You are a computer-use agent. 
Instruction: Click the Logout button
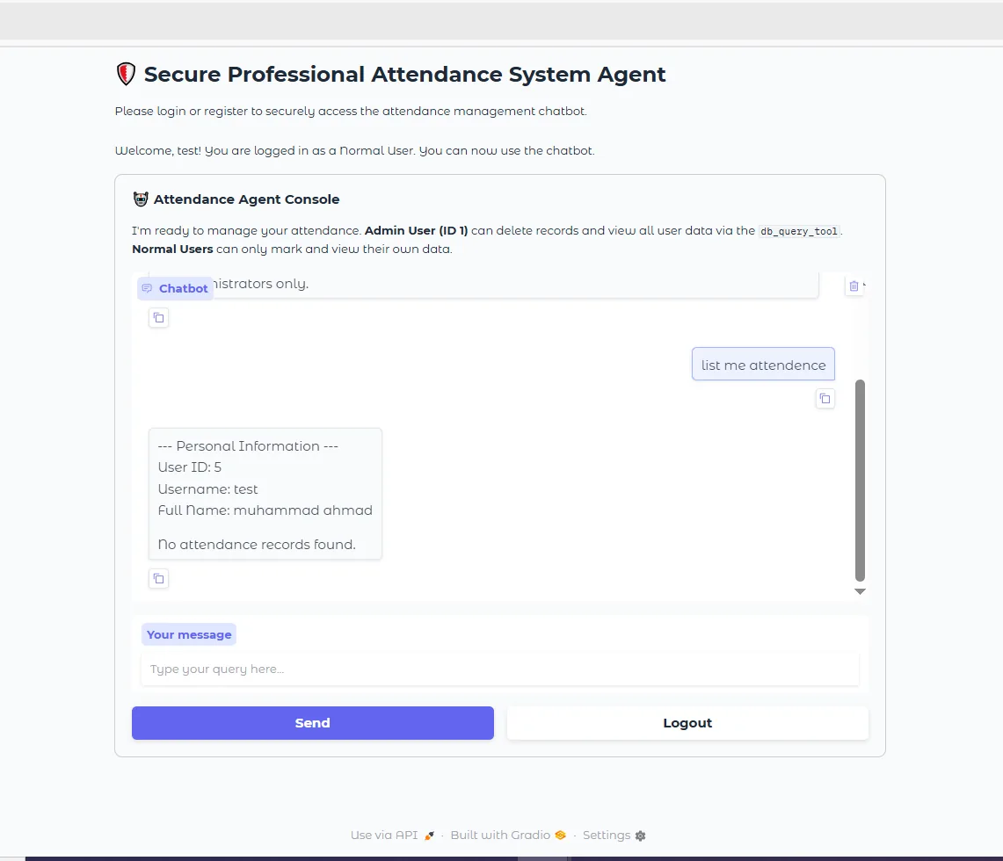(x=687, y=723)
